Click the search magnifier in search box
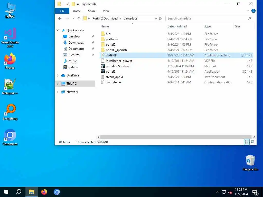 tap(249, 18)
